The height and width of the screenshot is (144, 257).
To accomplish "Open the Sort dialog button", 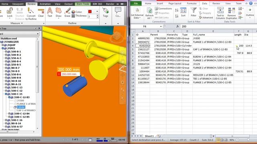I will point(183,12).
